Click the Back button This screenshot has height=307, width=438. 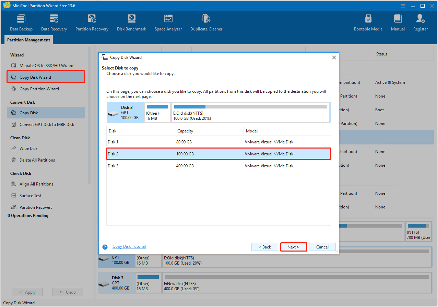[265, 247]
